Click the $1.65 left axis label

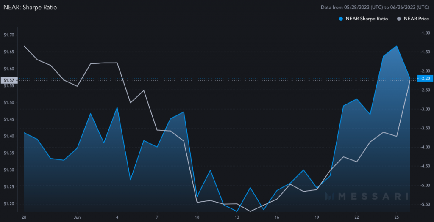tap(9, 52)
